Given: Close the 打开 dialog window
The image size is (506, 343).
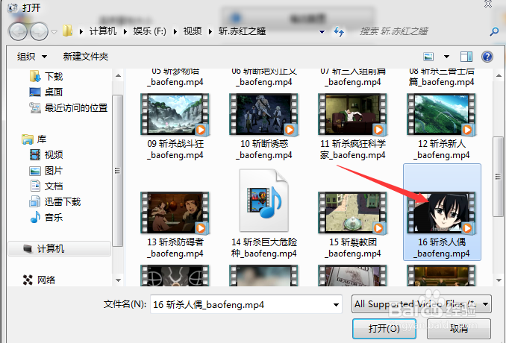Looking at the screenshot, I should point(488,4).
